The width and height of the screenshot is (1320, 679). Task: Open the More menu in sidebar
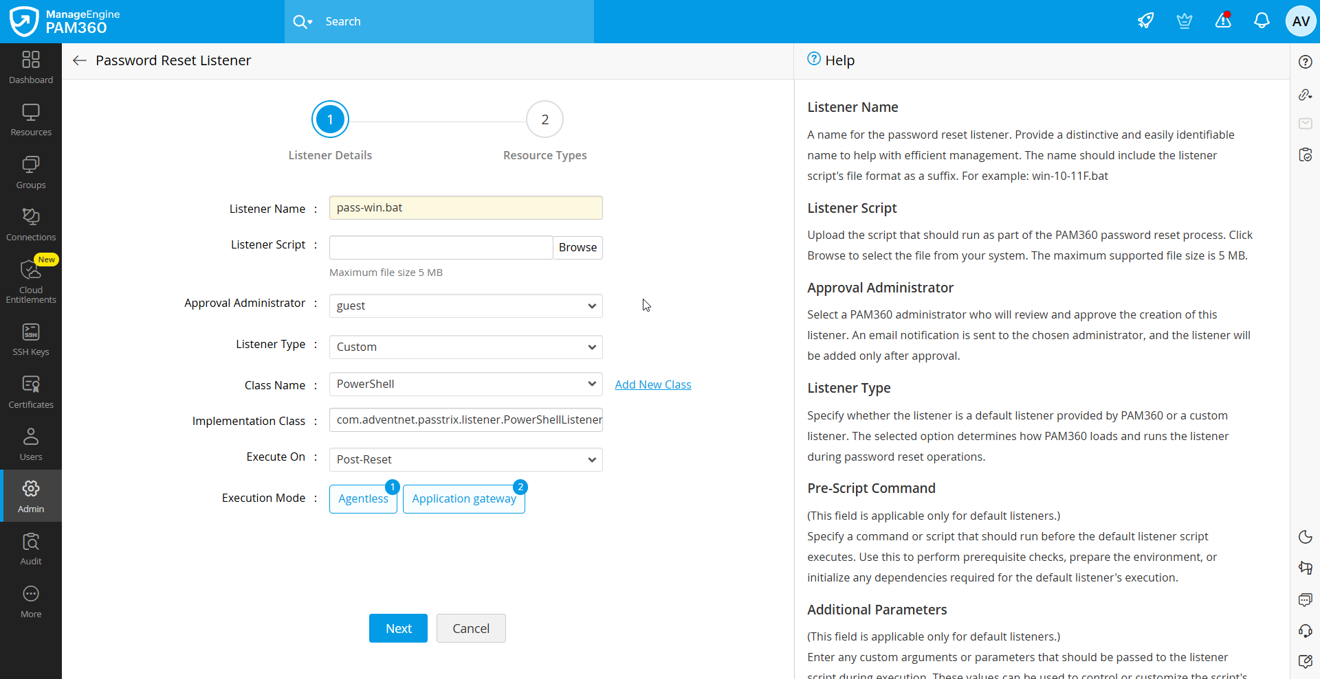[x=31, y=602]
